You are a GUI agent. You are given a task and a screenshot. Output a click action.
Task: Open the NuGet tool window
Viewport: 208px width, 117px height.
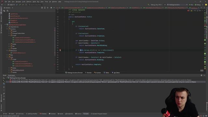[60, 114]
